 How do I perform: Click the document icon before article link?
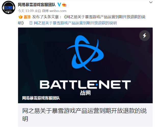pos(31,23)
